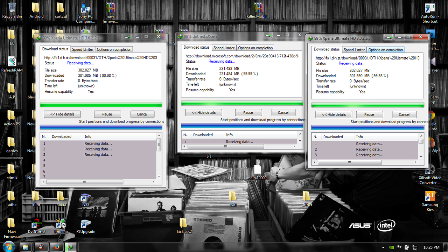Open the nokia folder icon
448x252 pixels.
tap(61, 199)
